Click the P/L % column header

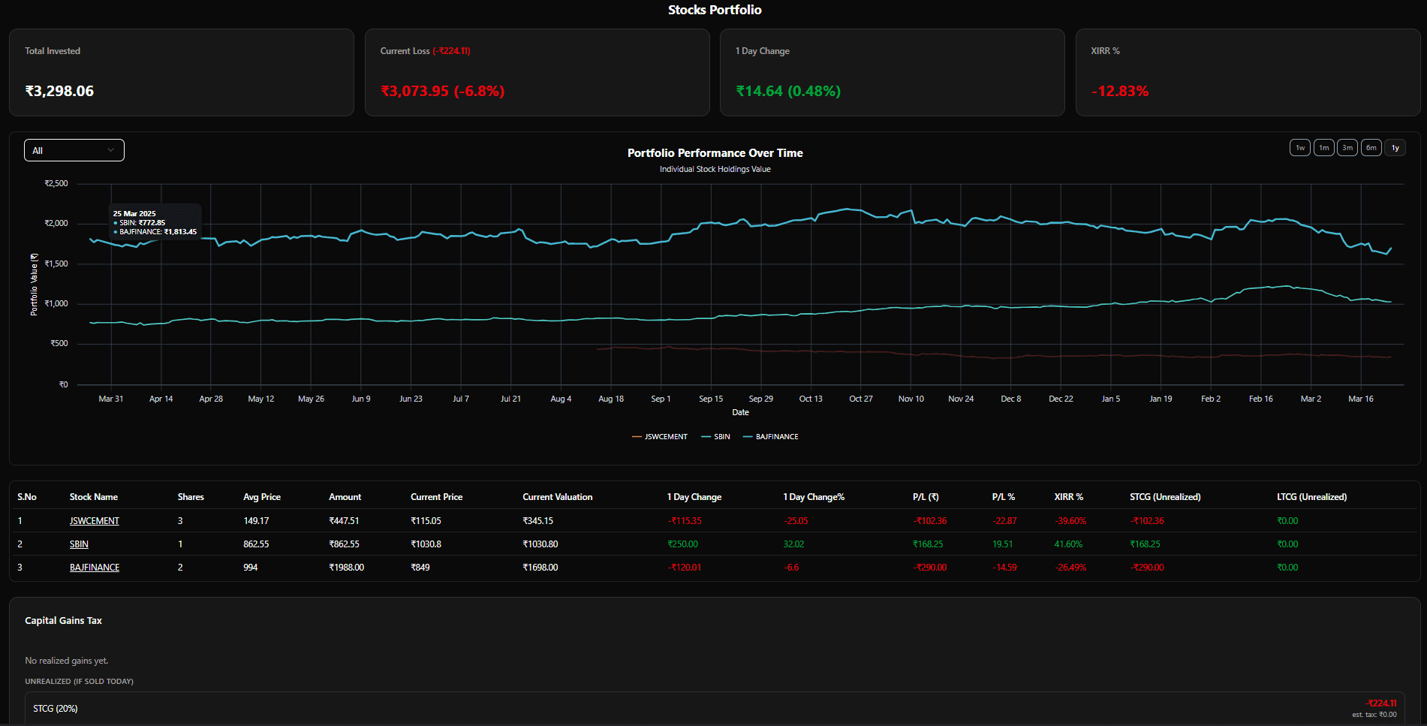click(x=1003, y=497)
